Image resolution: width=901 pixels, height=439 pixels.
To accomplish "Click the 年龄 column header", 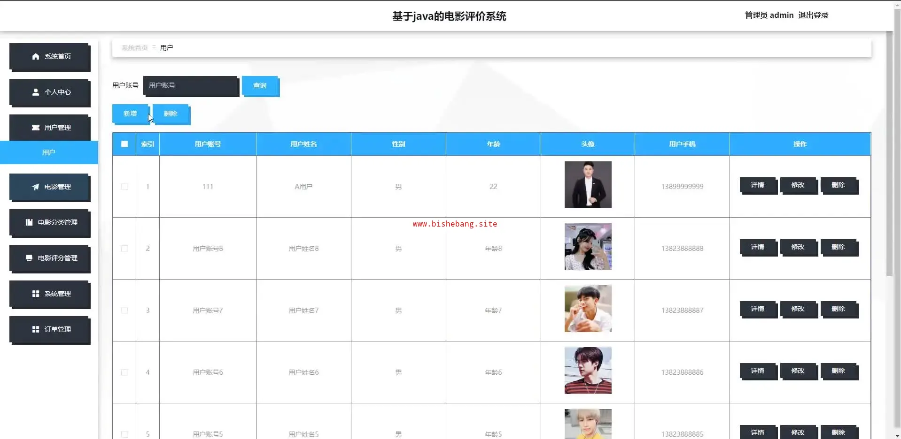I will pyautogui.click(x=494, y=144).
